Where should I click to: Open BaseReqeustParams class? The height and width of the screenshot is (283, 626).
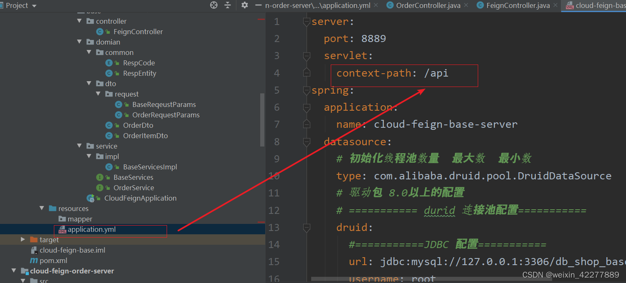164,104
